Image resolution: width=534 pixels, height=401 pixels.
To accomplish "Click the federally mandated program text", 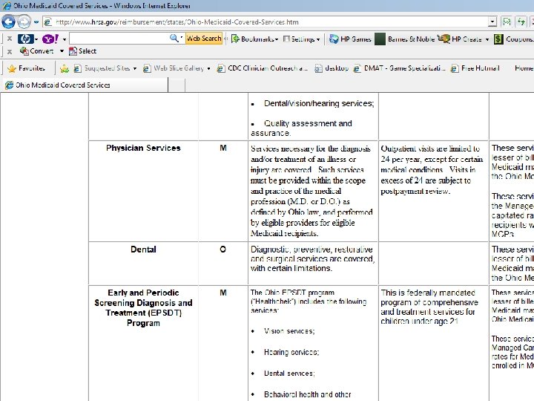I will [x=429, y=307].
